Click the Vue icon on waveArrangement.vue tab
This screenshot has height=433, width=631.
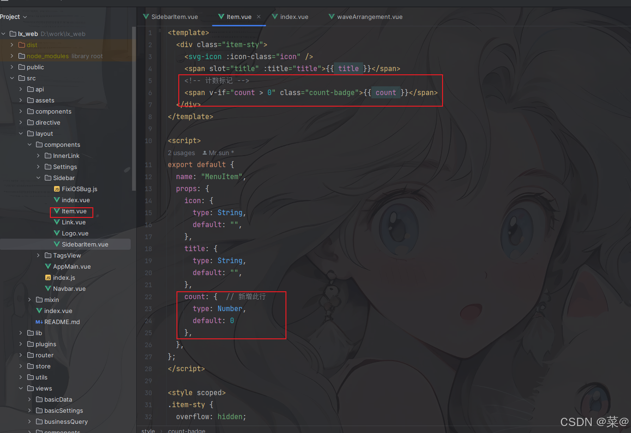coord(332,17)
